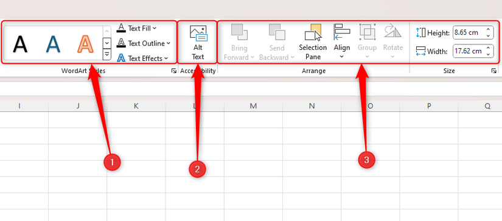Select column Q header
Viewport: 502px width, 221px height.
coord(480,106)
